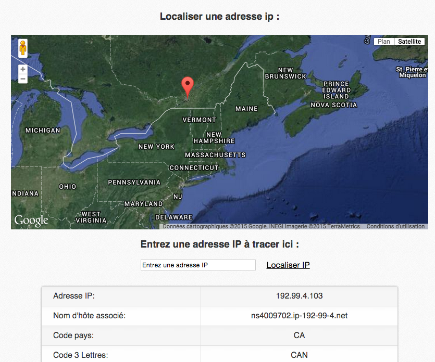This screenshot has height=362, width=435.
Task: Click the 'Localiser une adresse ip' heading
Action: click(219, 16)
